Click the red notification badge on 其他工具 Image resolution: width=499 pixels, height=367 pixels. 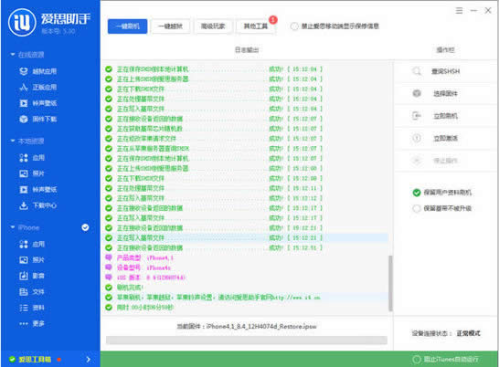click(273, 20)
